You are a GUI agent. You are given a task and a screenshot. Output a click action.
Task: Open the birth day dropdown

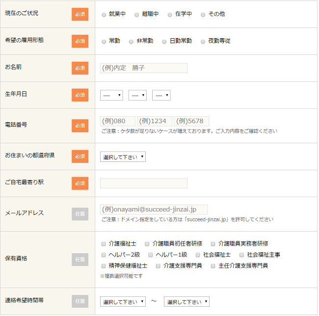pos(161,95)
